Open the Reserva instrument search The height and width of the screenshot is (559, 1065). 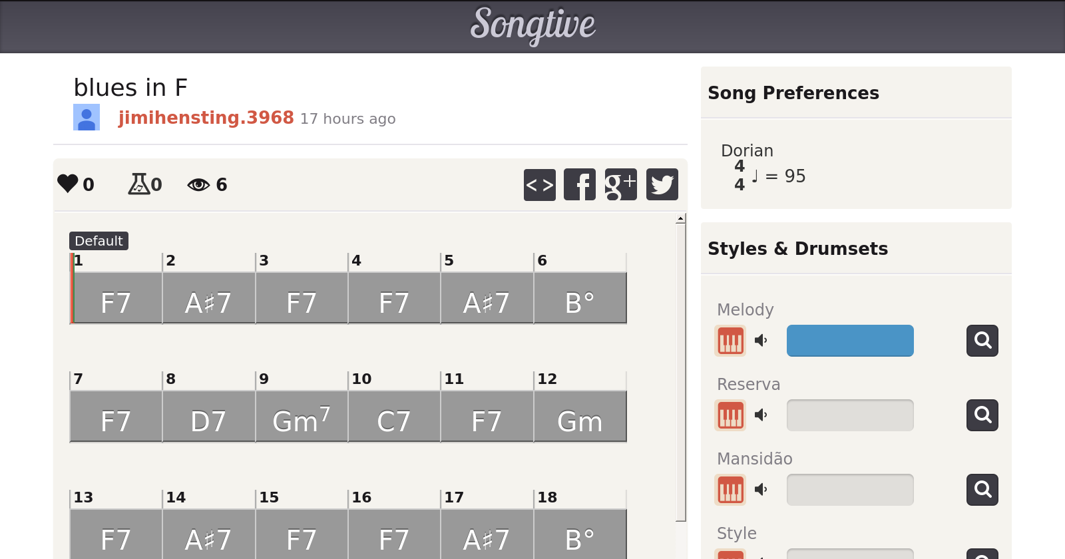coord(982,415)
